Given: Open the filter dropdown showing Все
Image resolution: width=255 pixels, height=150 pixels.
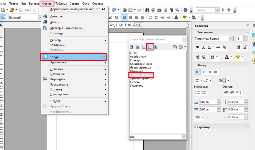Looking at the screenshot, I should tap(184, 137).
